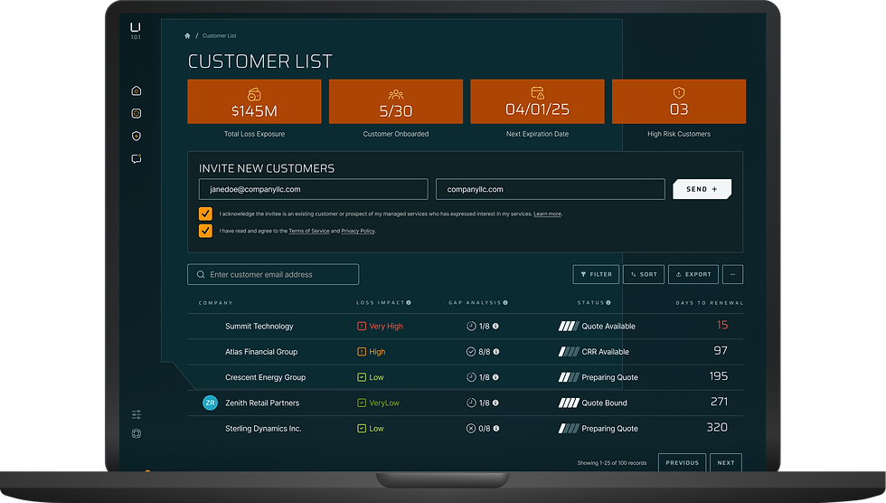The height and width of the screenshot is (503, 886).
Task: Sort by Status column header
Action: [x=590, y=303]
